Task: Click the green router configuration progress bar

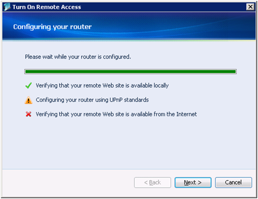Action: [130, 72]
